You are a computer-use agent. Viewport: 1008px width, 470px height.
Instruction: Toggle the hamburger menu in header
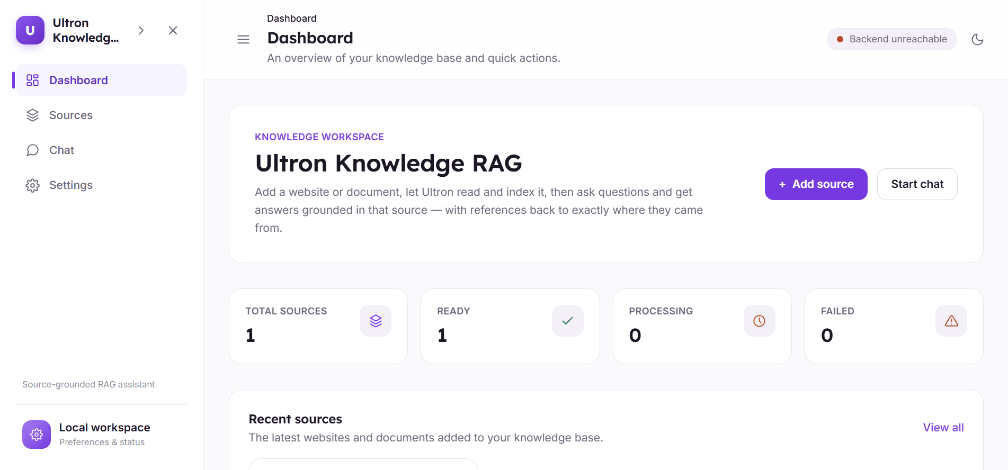click(x=244, y=39)
